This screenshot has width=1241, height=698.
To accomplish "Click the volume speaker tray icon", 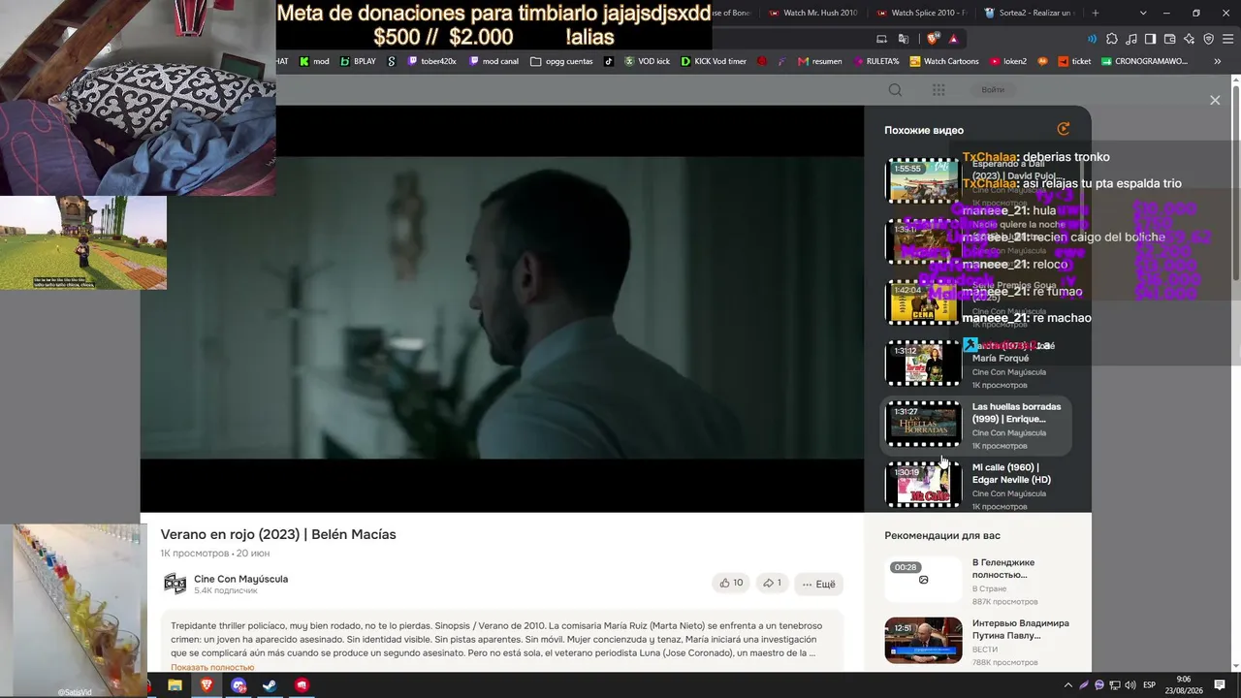I will (x=1130, y=685).
